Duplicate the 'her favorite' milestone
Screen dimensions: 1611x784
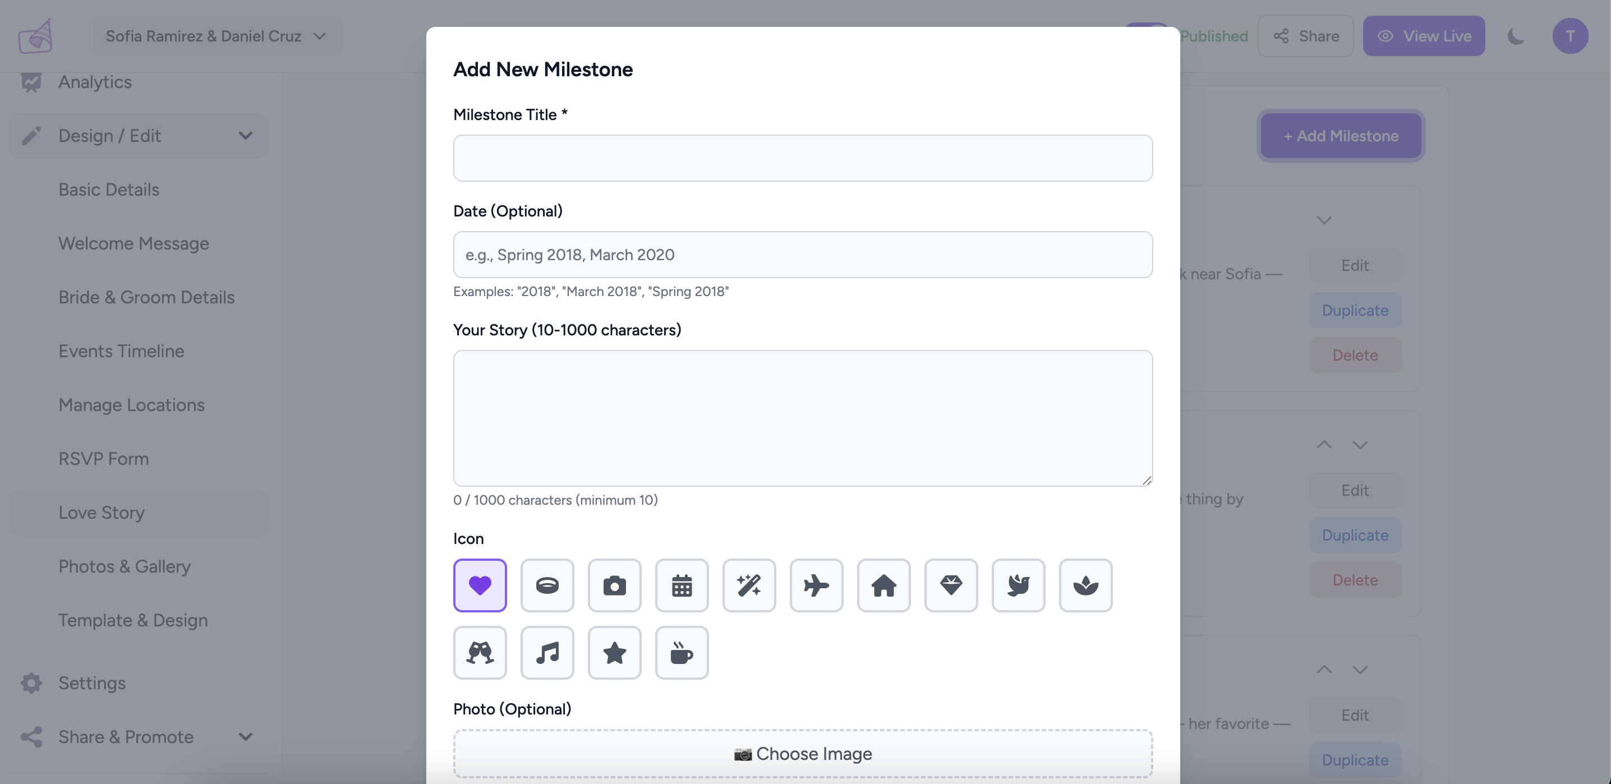point(1355,760)
